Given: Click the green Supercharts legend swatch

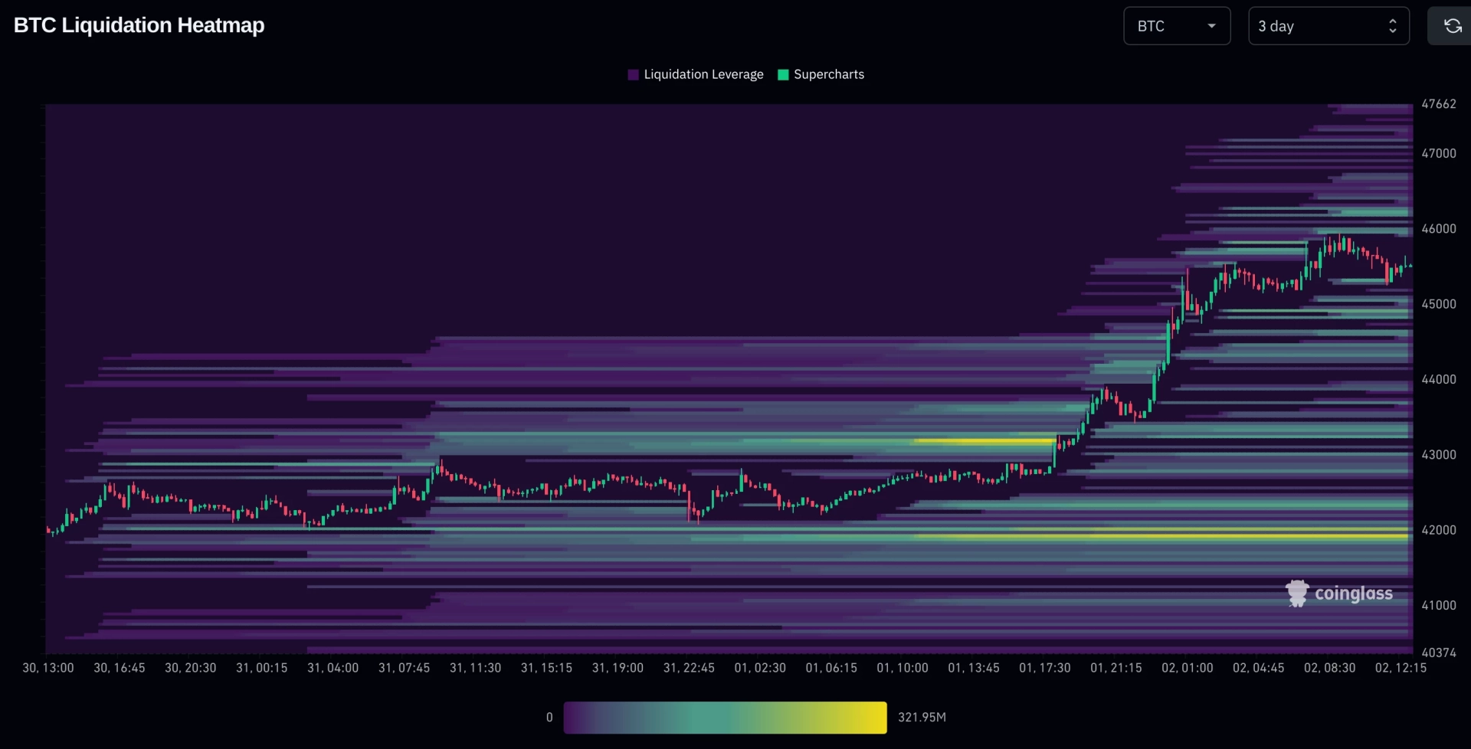Looking at the screenshot, I should pos(783,74).
